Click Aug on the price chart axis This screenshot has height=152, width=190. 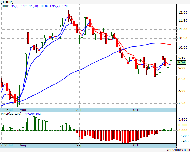[x=23, y=110]
